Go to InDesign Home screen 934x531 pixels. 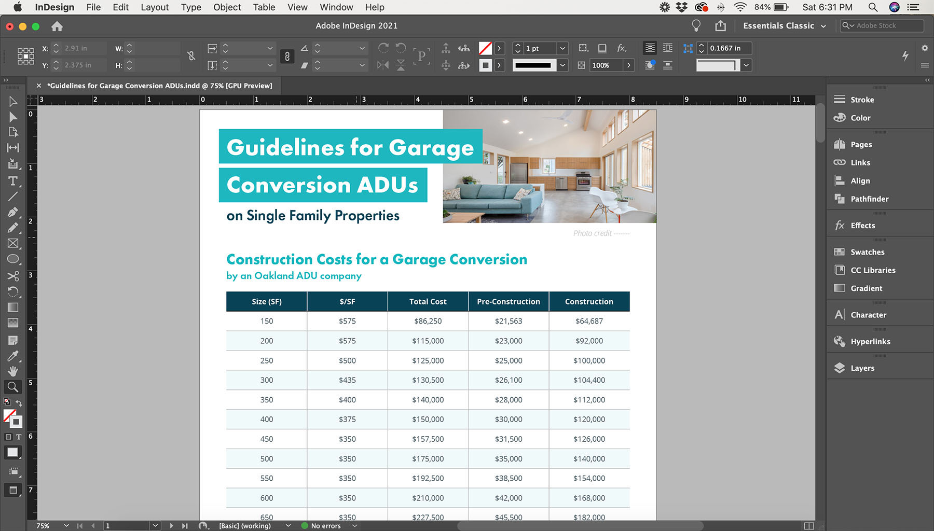click(57, 26)
